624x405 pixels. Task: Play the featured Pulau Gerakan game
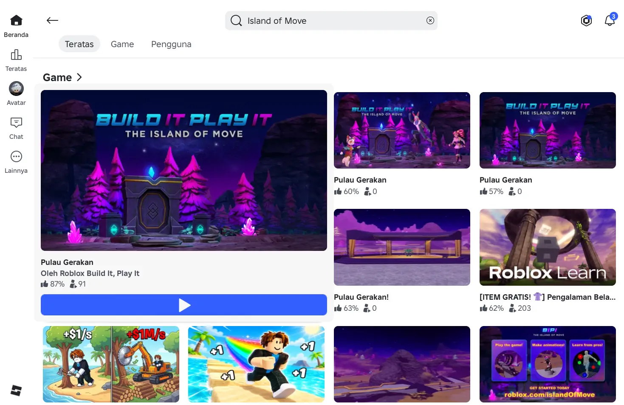[184, 305]
